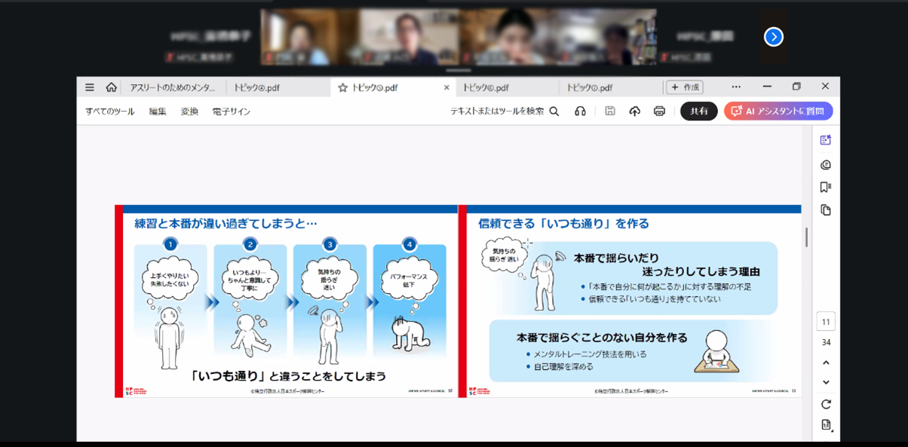This screenshot has height=447, width=908.
Task: Open the 電子サイン menu
Action: point(232,112)
